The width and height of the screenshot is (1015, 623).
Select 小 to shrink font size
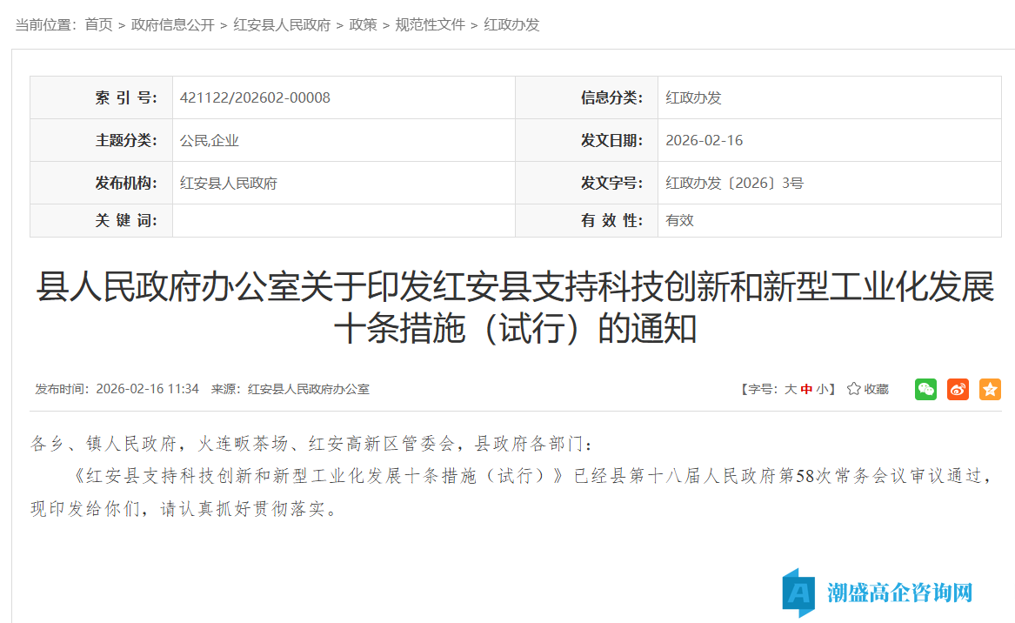tap(822, 389)
